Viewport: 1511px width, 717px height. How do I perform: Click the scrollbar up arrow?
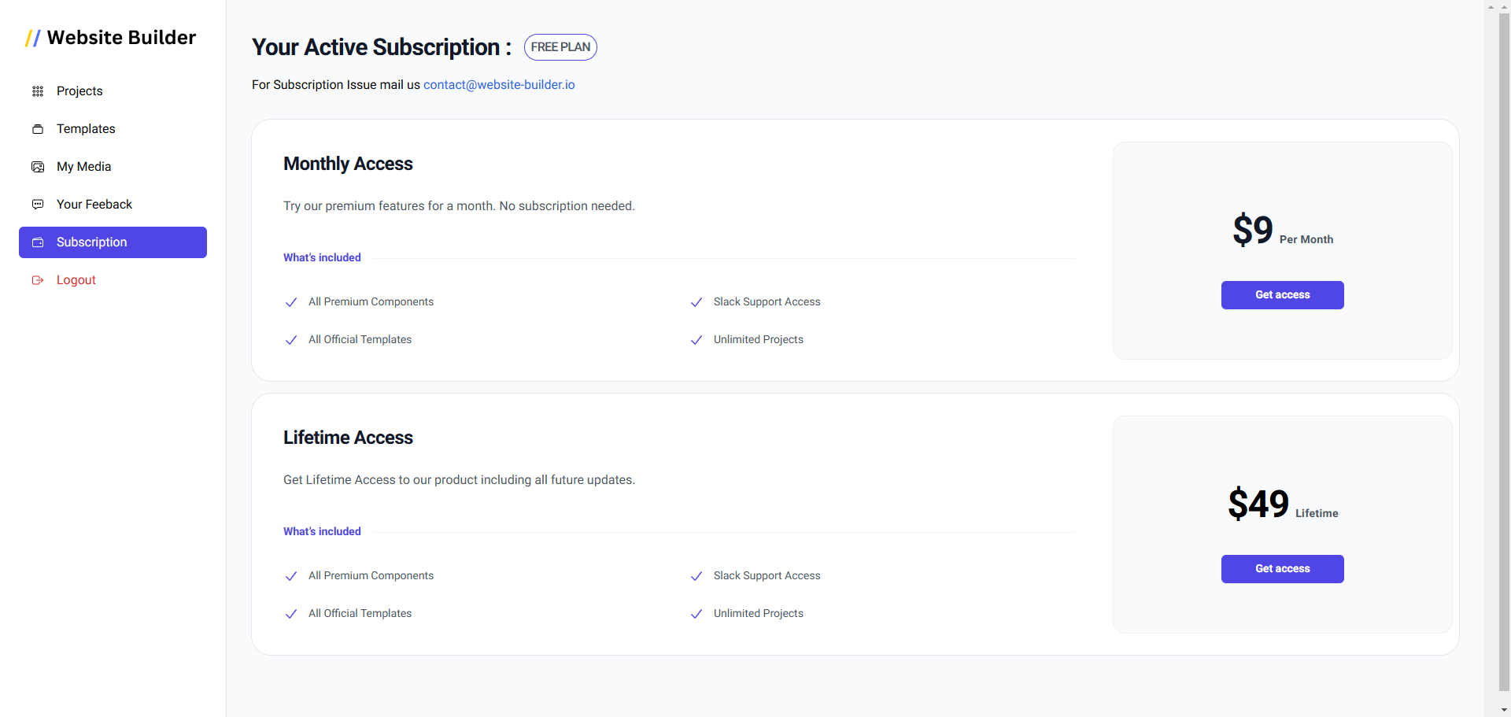click(1504, 7)
